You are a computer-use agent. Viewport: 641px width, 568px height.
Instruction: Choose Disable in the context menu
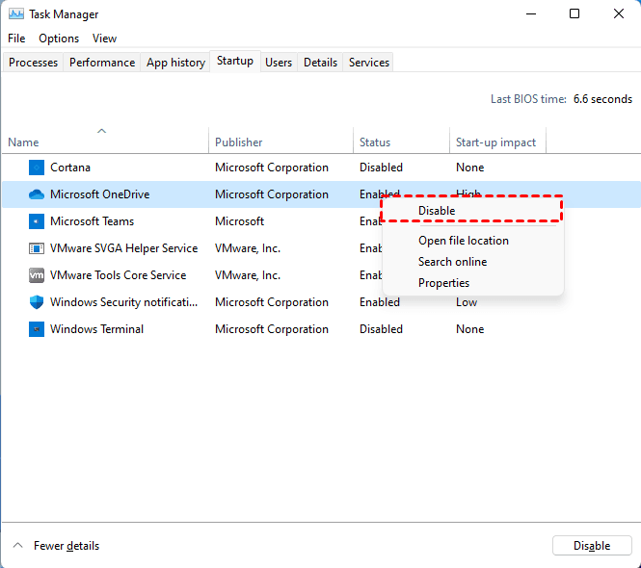click(x=437, y=211)
